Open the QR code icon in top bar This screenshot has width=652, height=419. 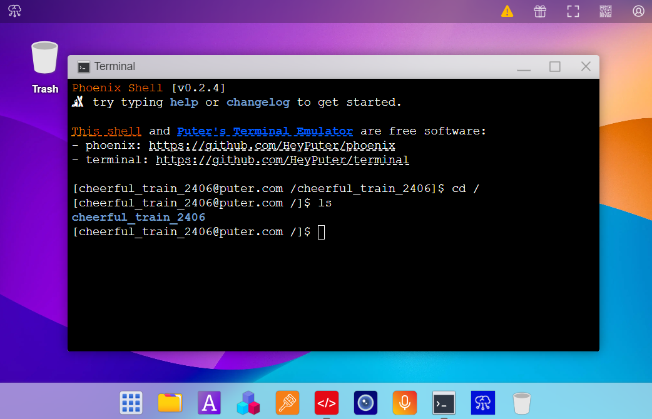point(605,11)
